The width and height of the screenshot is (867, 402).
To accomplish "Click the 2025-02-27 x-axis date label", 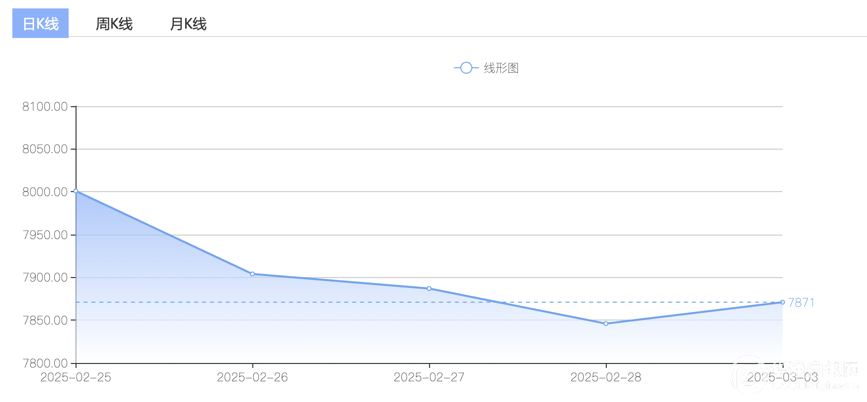I will click(x=429, y=377).
